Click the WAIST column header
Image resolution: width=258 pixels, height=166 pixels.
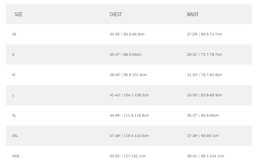(193, 15)
